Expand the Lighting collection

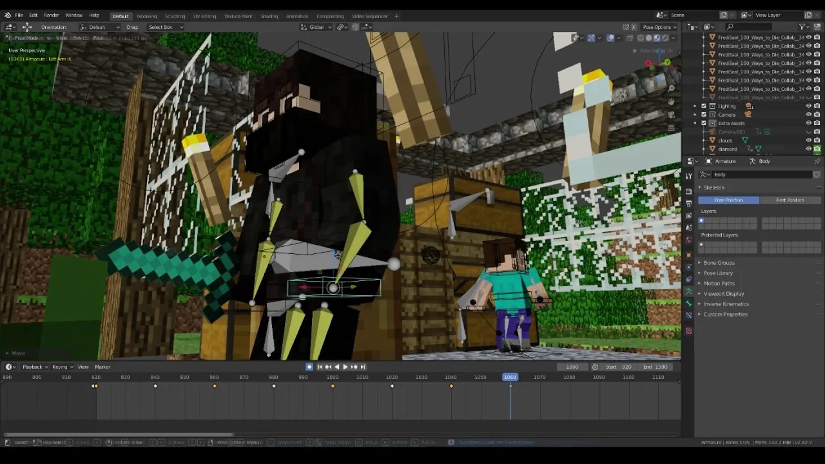coord(695,106)
